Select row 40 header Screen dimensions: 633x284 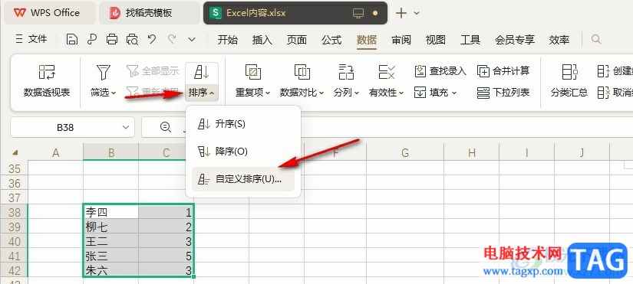(x=15, y=241)
